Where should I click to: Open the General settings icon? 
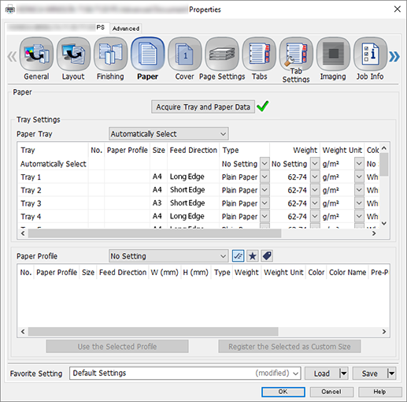point(36,54)
